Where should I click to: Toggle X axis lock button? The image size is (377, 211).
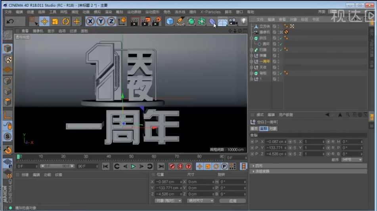pyautogui.click(x=90, y=21)
